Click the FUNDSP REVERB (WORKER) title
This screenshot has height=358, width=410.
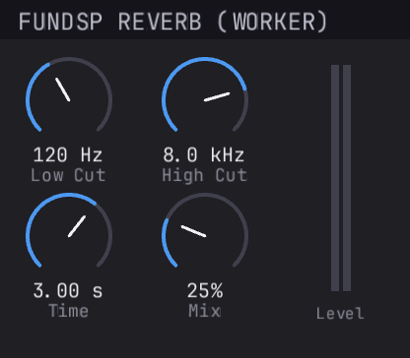(172, 22)
